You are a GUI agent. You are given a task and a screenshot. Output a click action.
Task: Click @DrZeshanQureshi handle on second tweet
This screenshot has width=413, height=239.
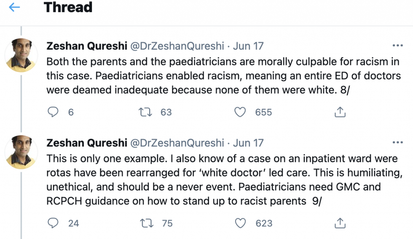tap(177, 143)
